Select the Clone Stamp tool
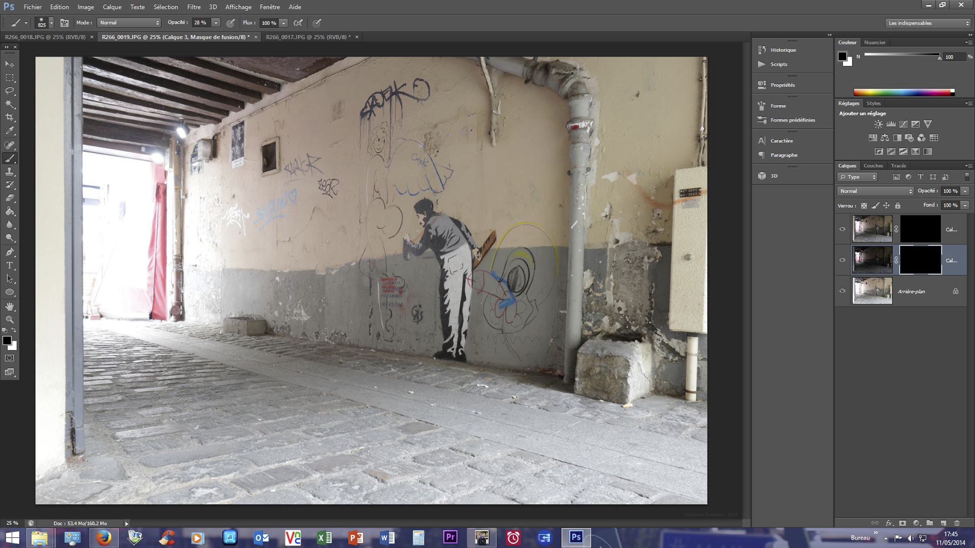 (x=10, y=172)
